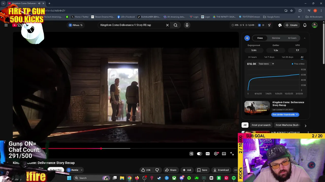Screen dimensions: 325x182
Task: Open a new browser tab
Action: pyautogui.click(x=49, y=3)
